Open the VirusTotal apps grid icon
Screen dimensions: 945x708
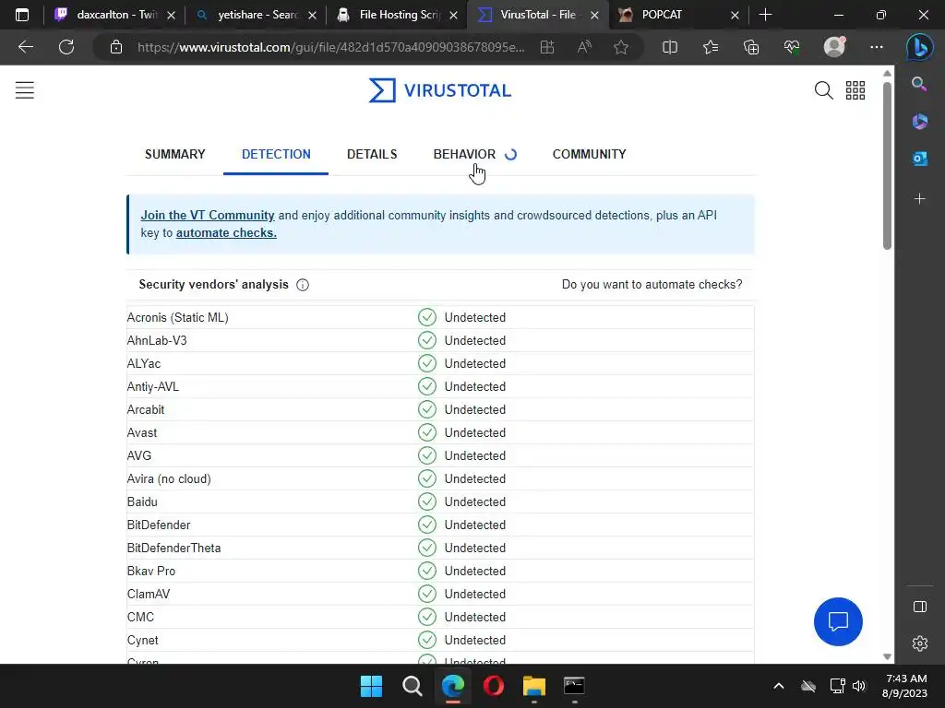[x=855, y=90]
